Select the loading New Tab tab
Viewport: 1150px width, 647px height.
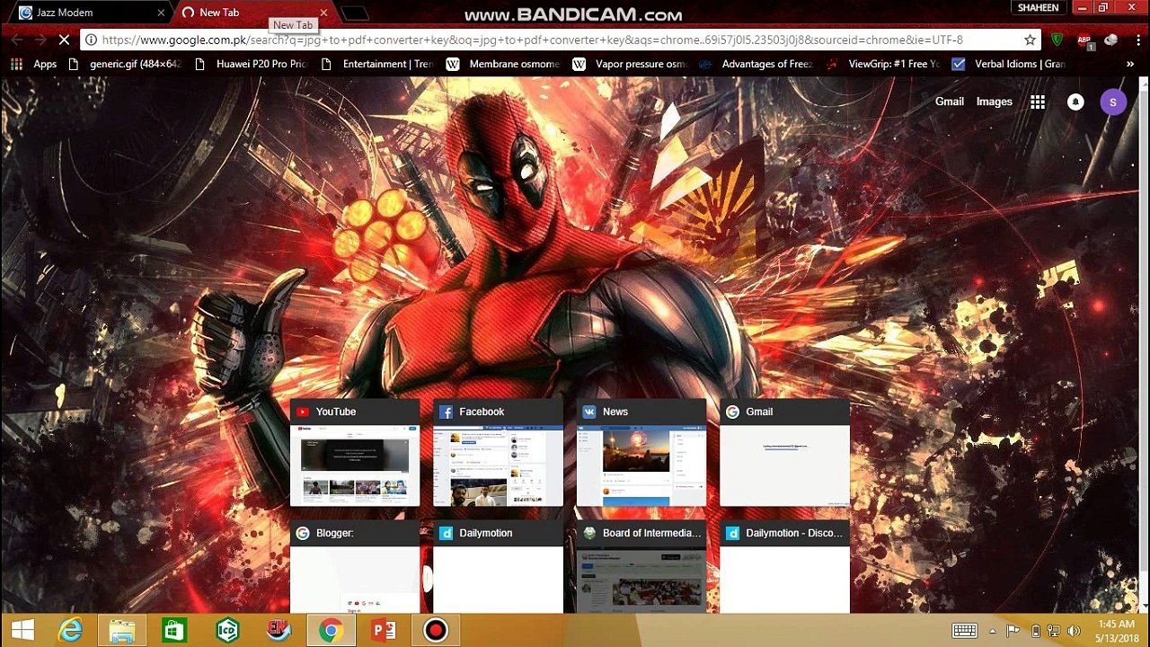253,13
